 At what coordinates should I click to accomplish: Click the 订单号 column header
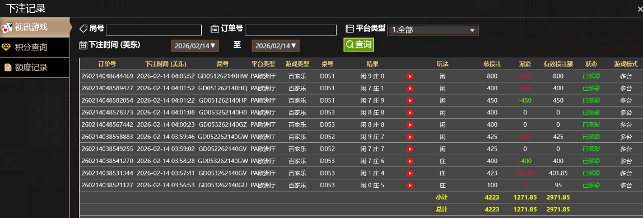point(107,64)
